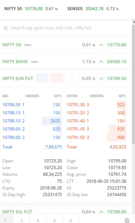Click the BID column header

(5, 96)
